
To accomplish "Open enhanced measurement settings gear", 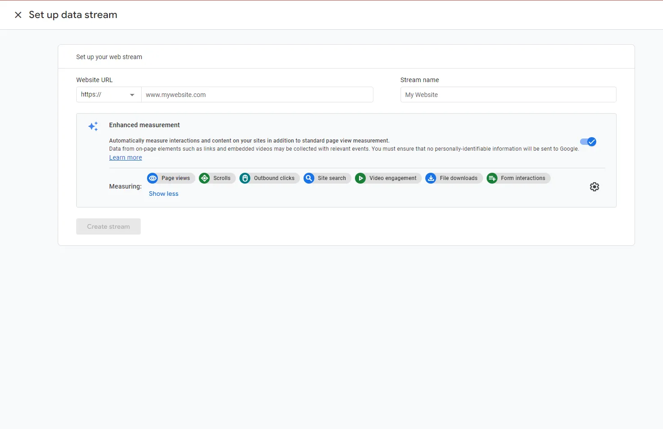I will pos(594,187).
